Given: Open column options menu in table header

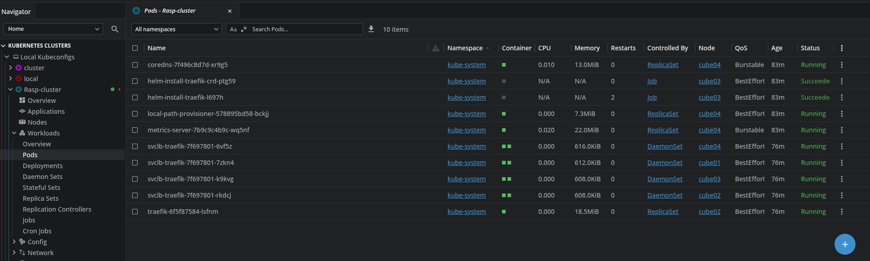Looking at the screenshot, I should (x=841, y=48).
